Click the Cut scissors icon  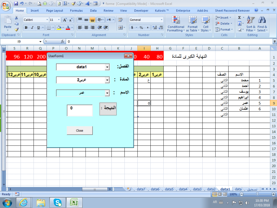(x=16, y=18)
